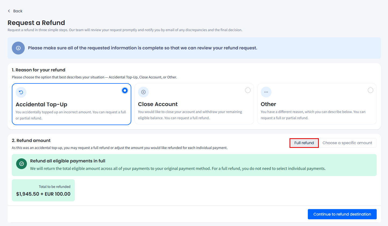
Task: Select the Close Account radio button
Action: tap(248, 90)
